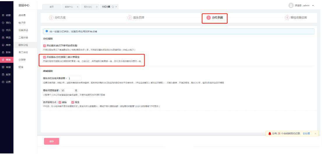Toggle the 微信 withdrawal method checkbox

pos(60,102)
